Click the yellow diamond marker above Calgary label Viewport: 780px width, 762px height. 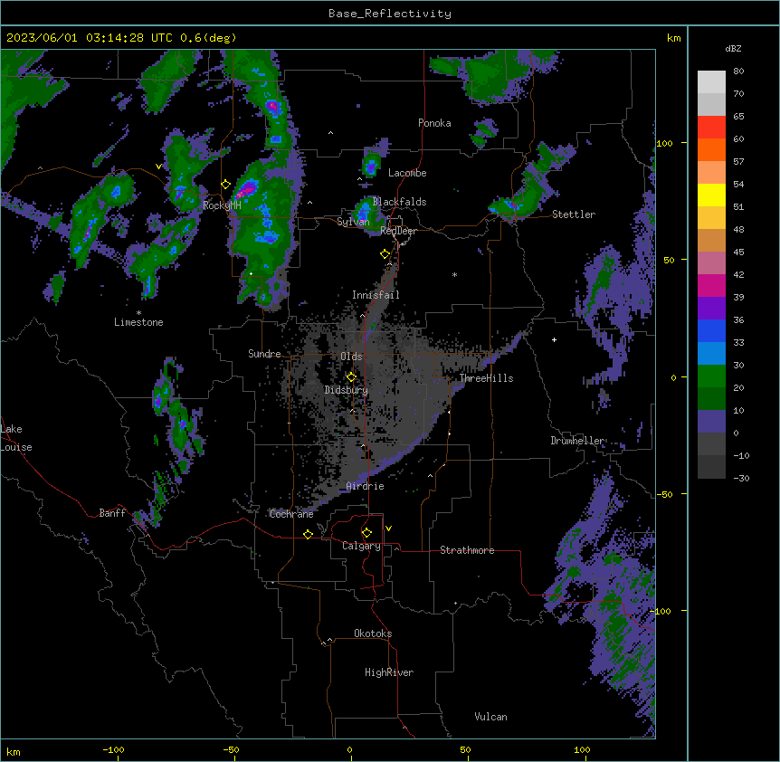pos(366,533)
